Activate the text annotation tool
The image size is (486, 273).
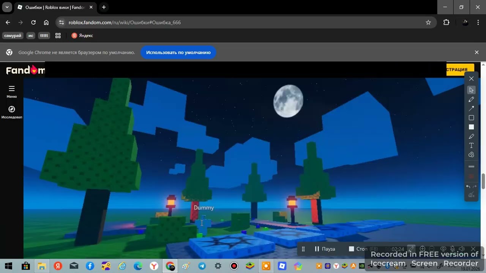coord(471,146)
